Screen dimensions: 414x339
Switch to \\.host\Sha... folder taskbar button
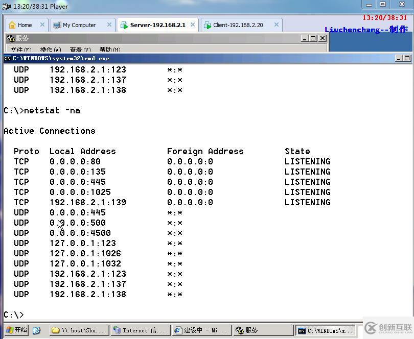[79, 330]
